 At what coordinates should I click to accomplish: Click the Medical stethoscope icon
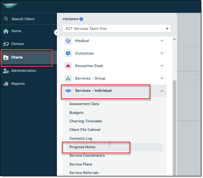coord(68,41)
